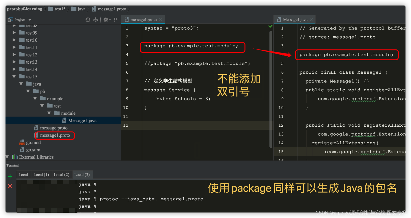
Task: Collapse the pb folder arrow
Action: [28, 91]
